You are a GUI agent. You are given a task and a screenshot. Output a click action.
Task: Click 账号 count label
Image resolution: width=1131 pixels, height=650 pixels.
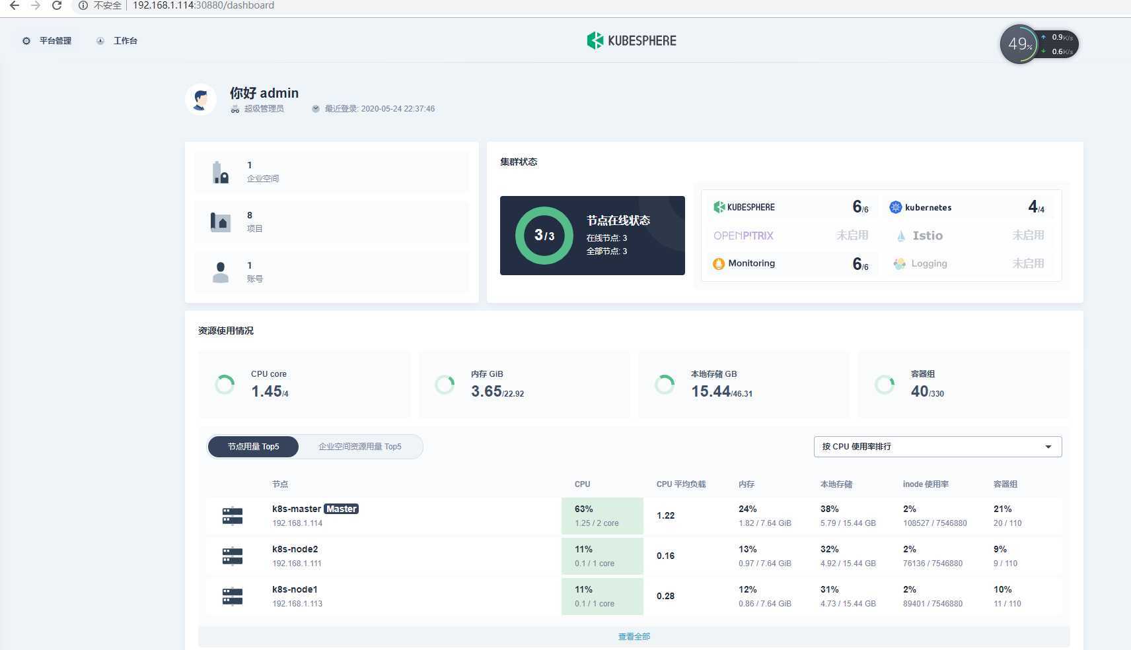(x=255, y=279)
